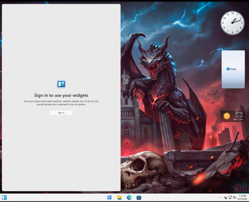Screen dimensions: 249x202
Task: Open the Windows Start menu
Action: pyautogui.click(x=110, y=198)
